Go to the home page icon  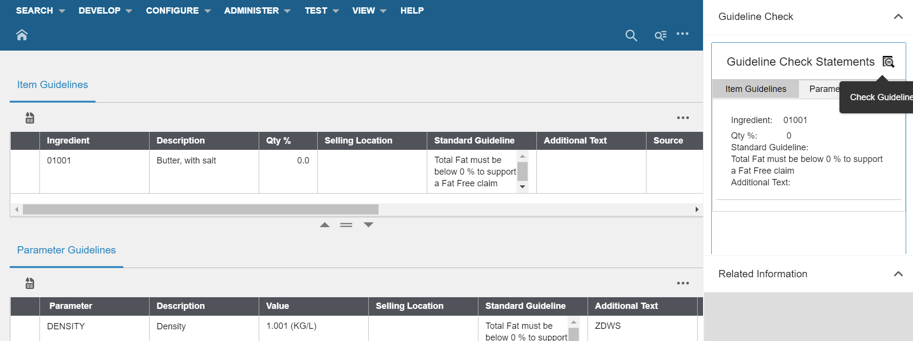(x=22, y=35)
